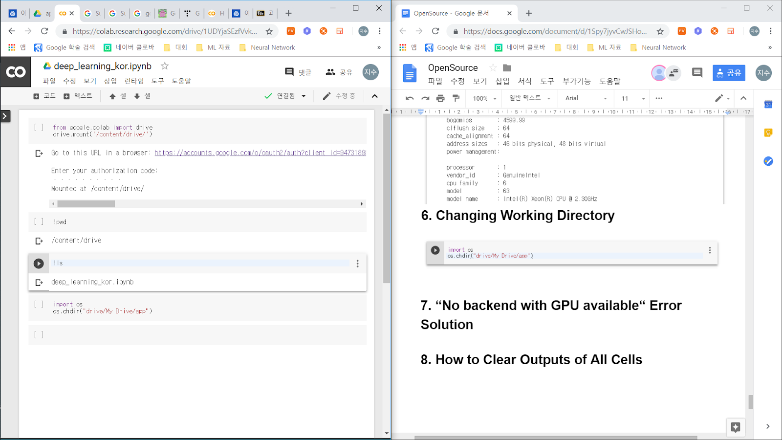Open embedded cell three-dot menu in Docs

click(710, 250)
